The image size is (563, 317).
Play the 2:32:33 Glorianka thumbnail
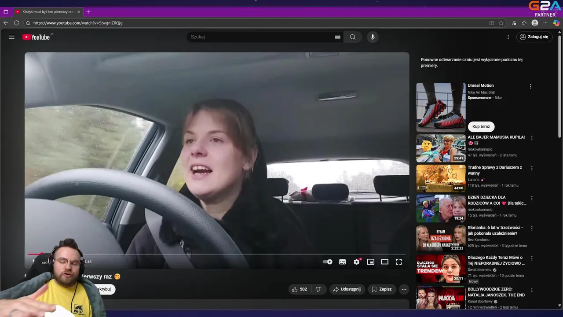tap(441, 238)
